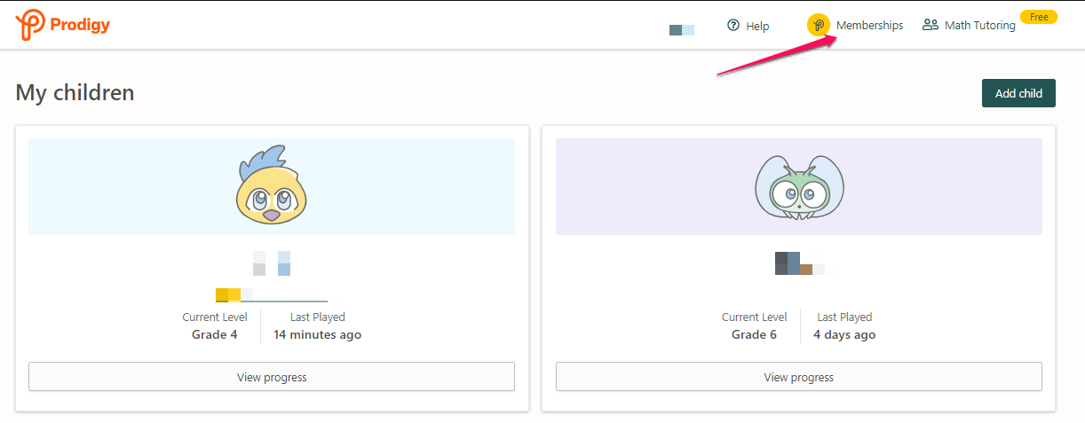This screenshot has width=1085, height=423.
Task: Click the '4 days ago' text
Action: 844,334
